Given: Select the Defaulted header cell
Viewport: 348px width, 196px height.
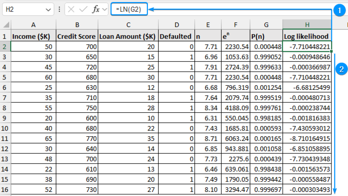Looking at the screenshot, I should coord(176,36).
